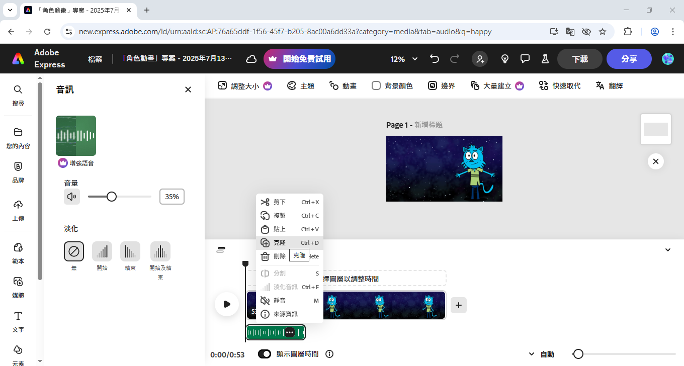Collapse the timeline with chevron arrow
This screenshot has width=684, height=366.
point(667,250)
